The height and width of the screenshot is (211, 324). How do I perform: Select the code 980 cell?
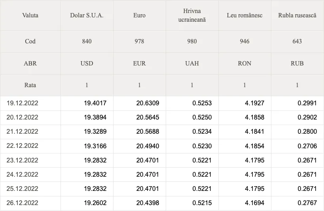click(x=192, y=41)
